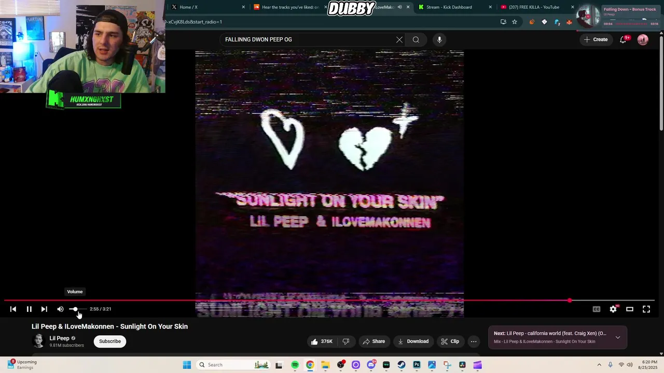
Task: Start voice search with the microphone
Action: pyautogui.click(x=439, y=39)
